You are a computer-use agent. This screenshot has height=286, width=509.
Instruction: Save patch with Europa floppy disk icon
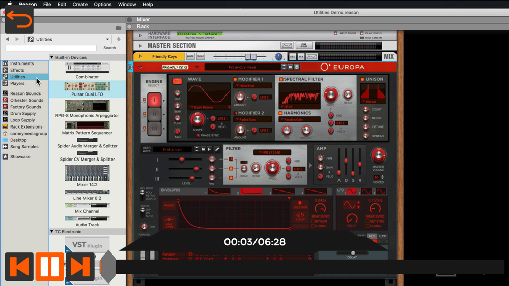pos(296,67)
